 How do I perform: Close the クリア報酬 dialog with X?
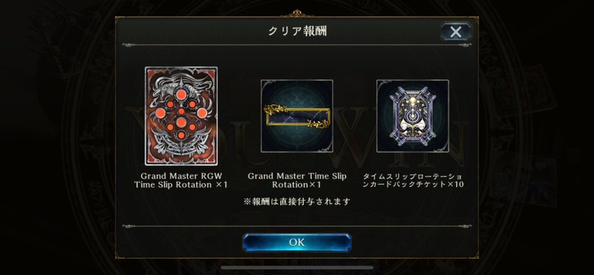point(456,32)
